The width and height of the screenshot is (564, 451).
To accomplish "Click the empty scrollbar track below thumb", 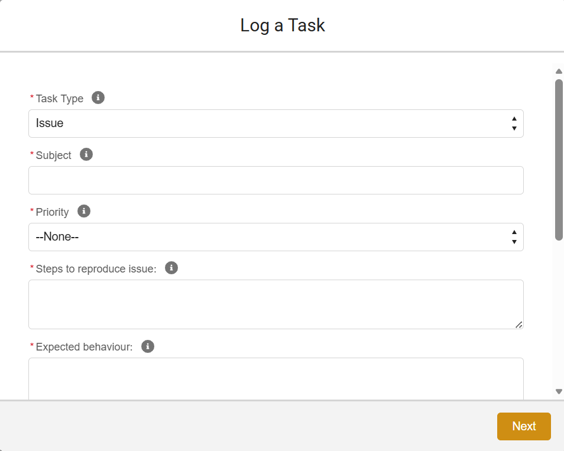I will coord(559,313).
